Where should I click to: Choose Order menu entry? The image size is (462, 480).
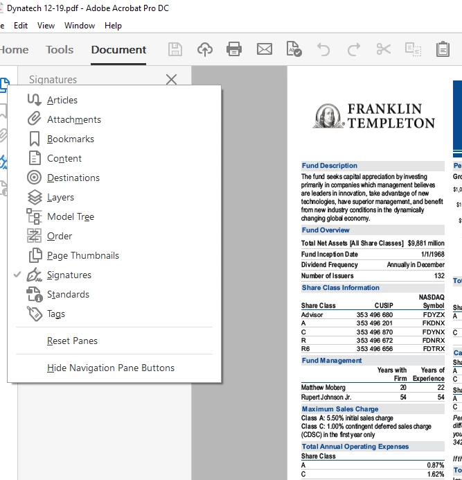click(x=114, y=236)
